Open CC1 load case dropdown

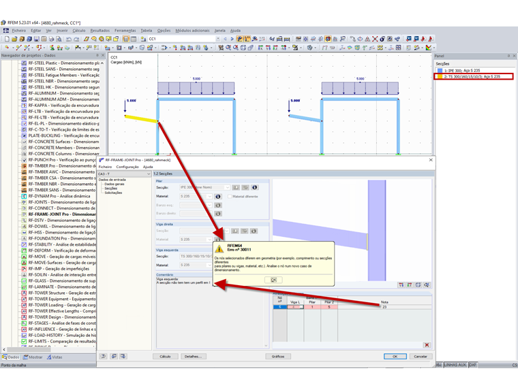click(218, 39)
